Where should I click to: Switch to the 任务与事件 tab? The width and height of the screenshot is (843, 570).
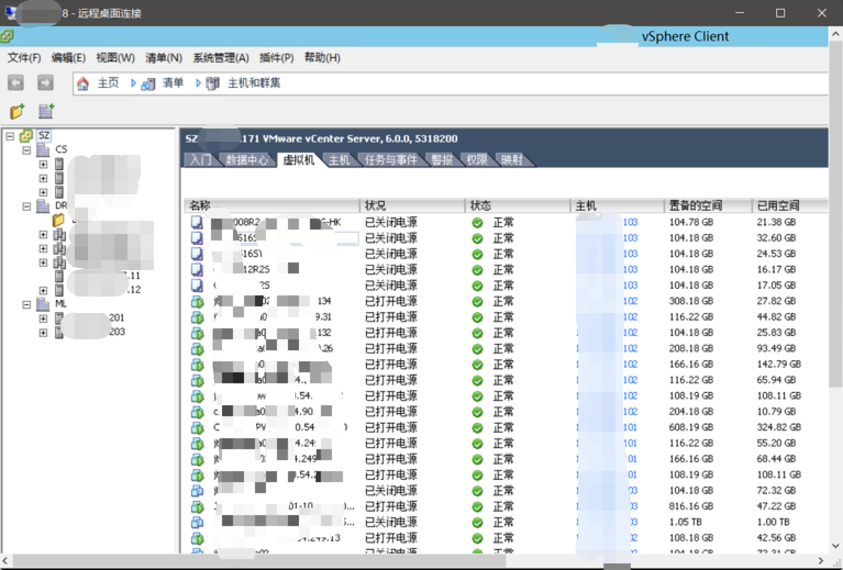point(391,160)
